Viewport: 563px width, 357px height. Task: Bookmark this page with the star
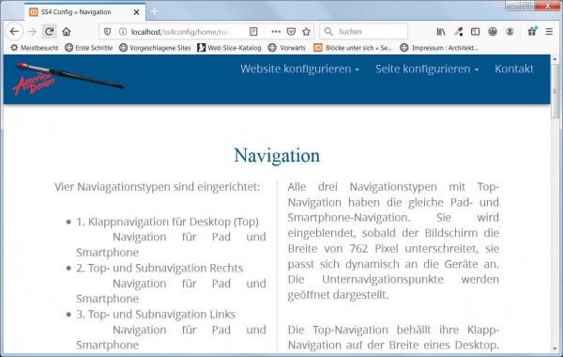(x=306, y=32)
